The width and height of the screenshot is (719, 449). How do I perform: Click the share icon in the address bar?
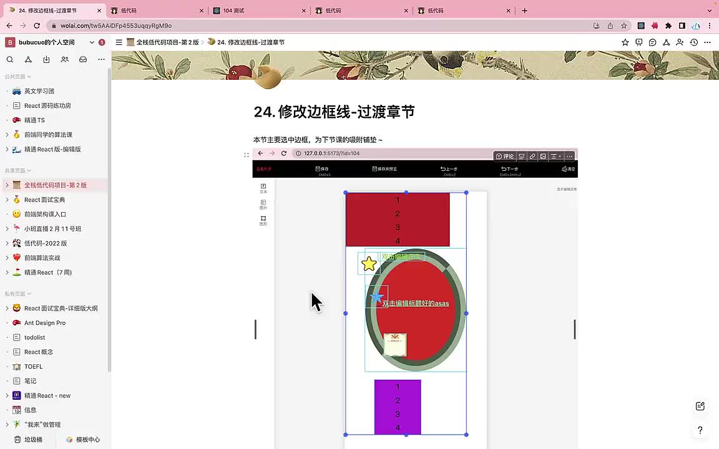pyautogui.click(x=610, y=26)
